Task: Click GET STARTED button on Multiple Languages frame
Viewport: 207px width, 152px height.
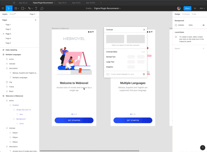Action: [x=133, y=120]
